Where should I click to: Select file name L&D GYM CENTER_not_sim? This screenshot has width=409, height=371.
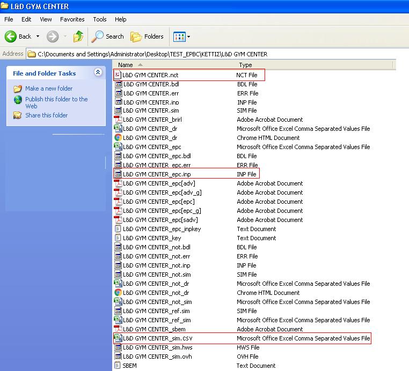coord(157,302)
